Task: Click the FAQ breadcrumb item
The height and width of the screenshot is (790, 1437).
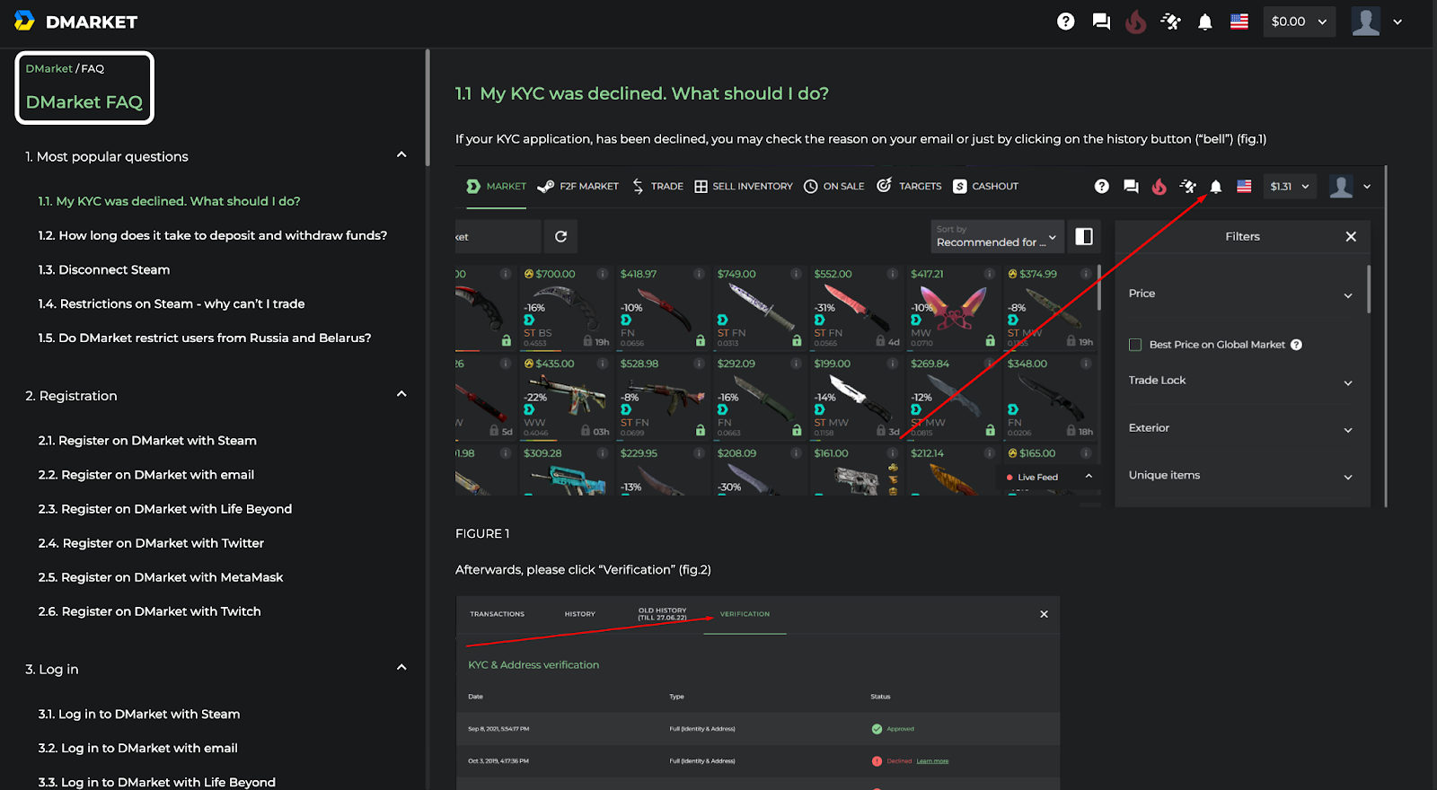Action: tap(93, 68)
